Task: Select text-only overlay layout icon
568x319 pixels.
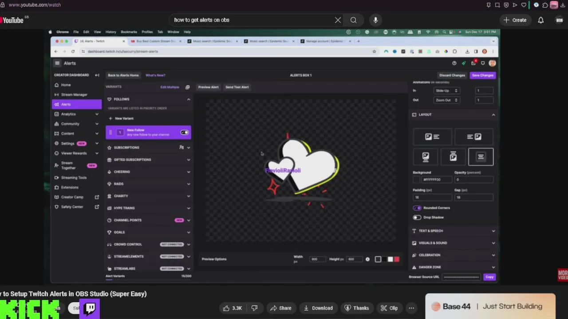Action: click(x=481, y=157)
